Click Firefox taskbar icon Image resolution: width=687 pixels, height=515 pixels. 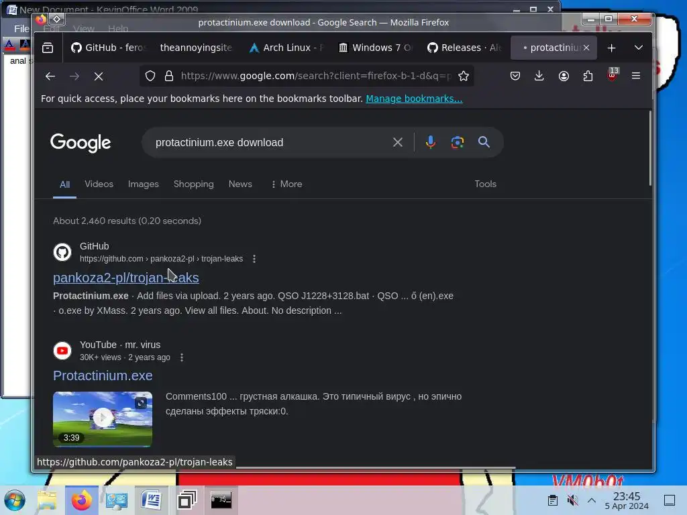coord(82,500)
